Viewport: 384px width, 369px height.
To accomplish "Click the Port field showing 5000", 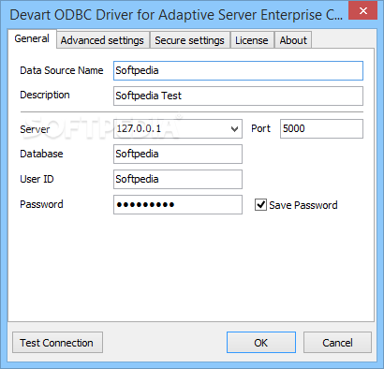I will (321, 128).
